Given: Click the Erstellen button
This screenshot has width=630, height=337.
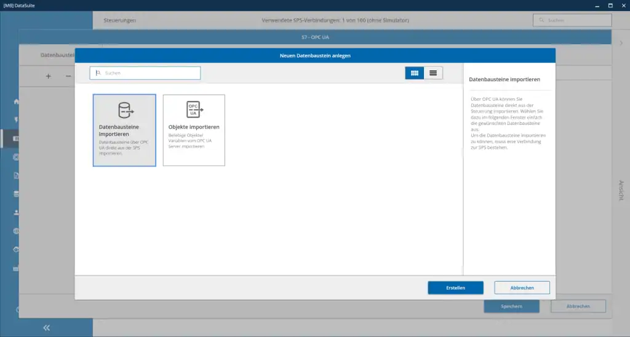Looking at the screenshot, I should 455,288.
